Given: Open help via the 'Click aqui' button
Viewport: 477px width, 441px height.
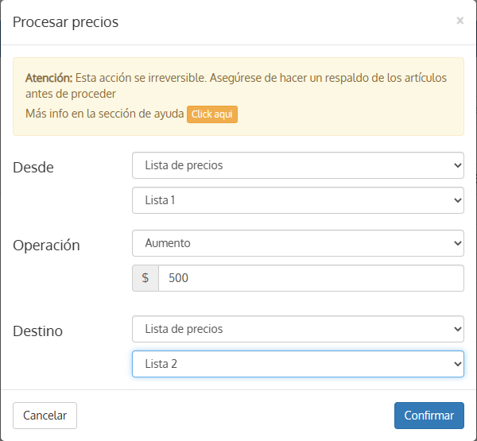Looking at the screenshot, I should pyautogui.click(x=212, y=114).
